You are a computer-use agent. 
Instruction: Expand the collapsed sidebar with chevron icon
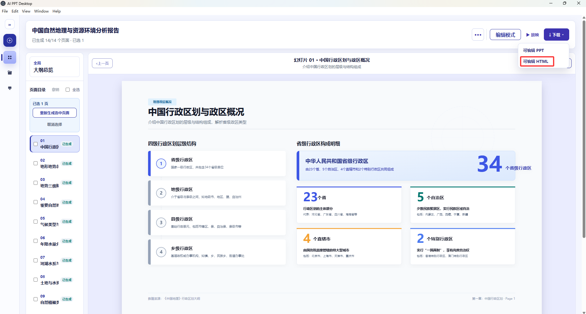(x=10, y=25)
